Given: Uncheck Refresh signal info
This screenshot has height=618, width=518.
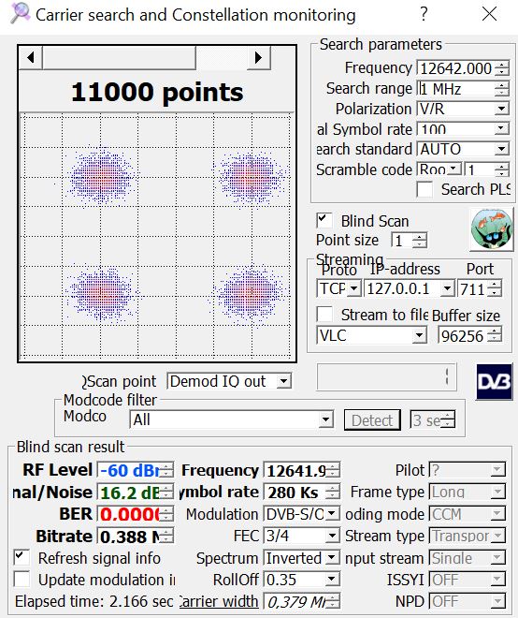Looking at the screenshot, I should [22, 558].
